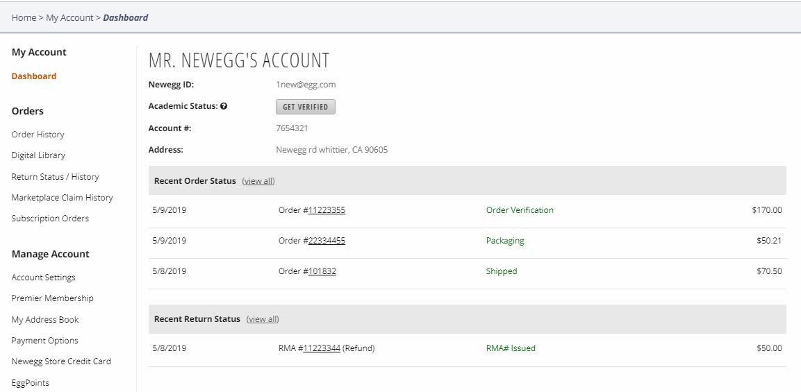801x392 pixels.
Task: Click the 5/8/2019 date of RMA 11223344
Action: point(169,348)
